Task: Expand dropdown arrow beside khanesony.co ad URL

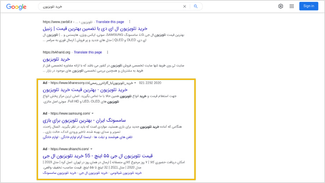Action: (135, 83)
